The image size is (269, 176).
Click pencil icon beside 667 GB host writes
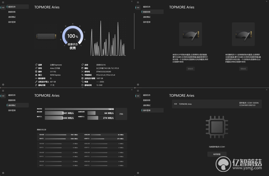coord(36,82)
